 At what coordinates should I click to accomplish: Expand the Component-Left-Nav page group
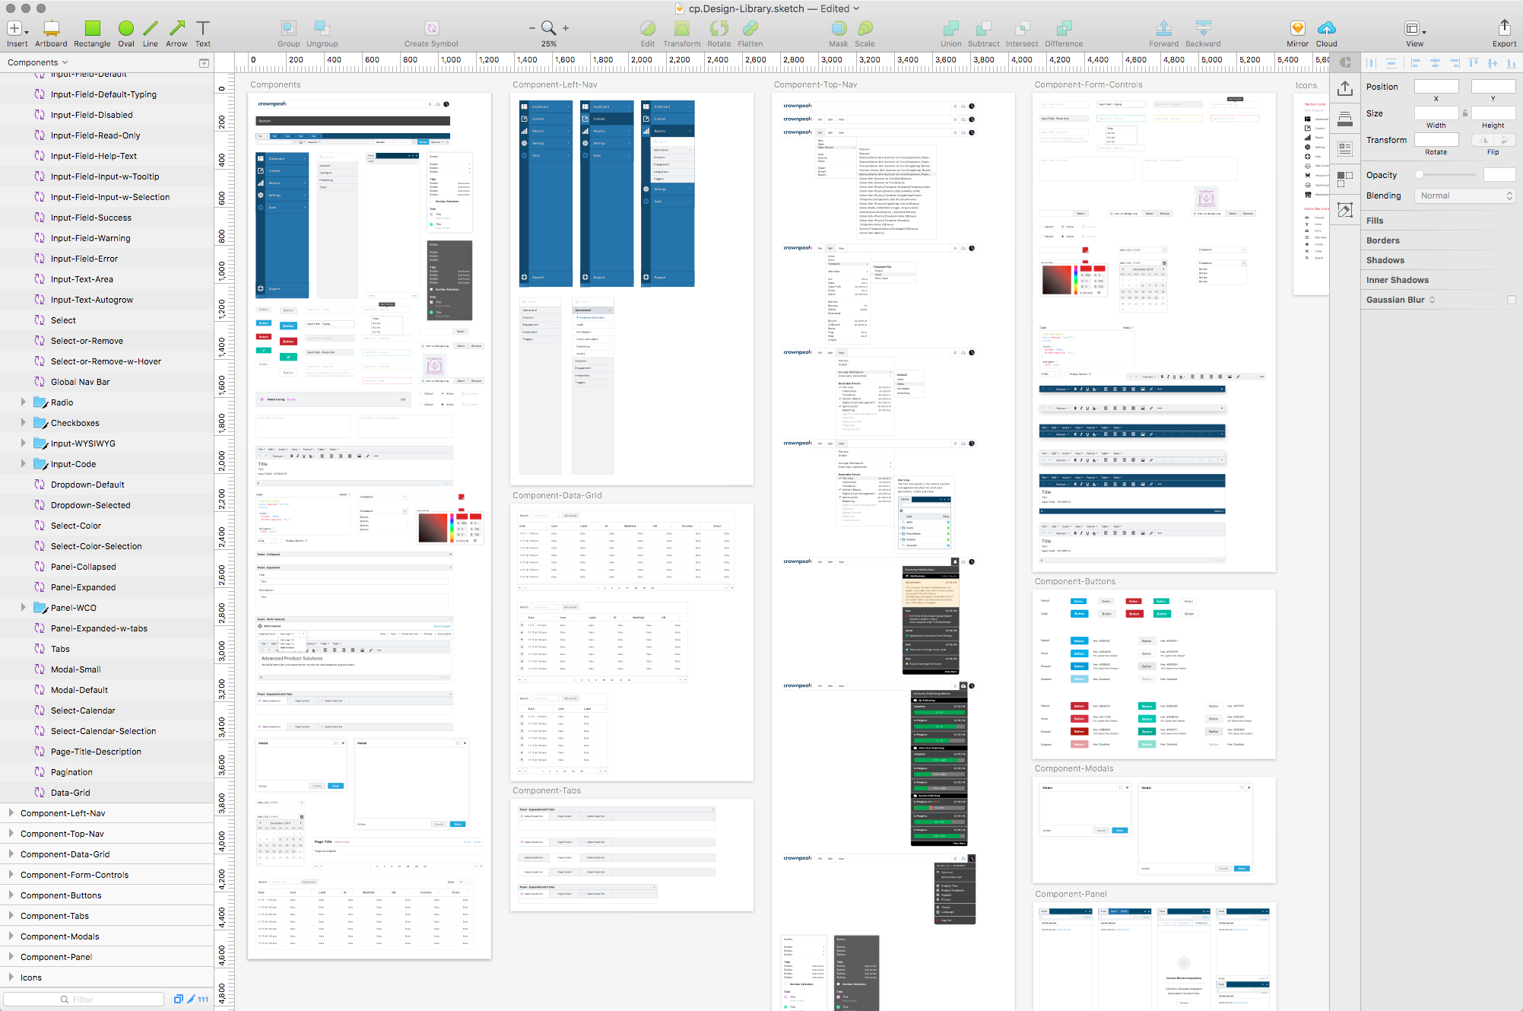pyautogui.click(x=11, y=813)
